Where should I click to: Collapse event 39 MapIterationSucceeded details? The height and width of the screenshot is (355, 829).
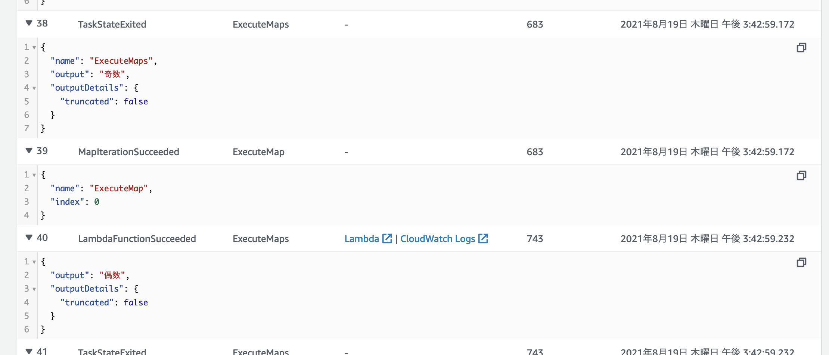point(29,151)
